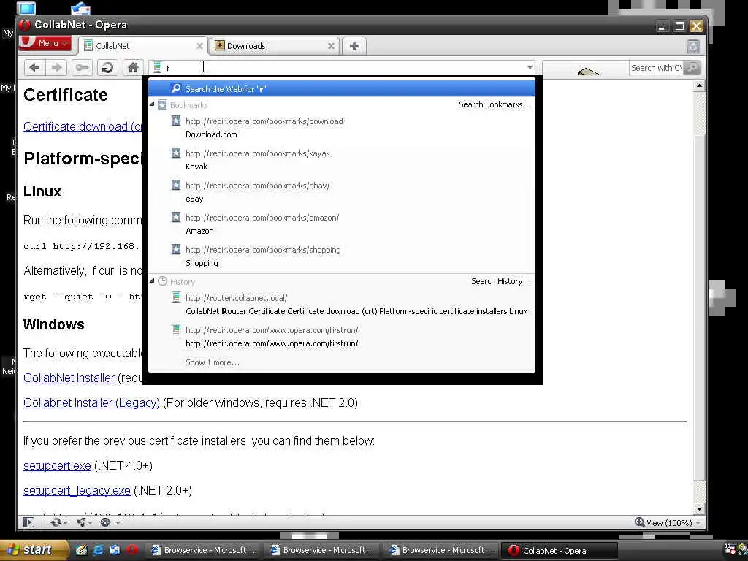748x561 pixels.
Task: Choose the Shopping bookmark suggestion
Action: [342, 256]
